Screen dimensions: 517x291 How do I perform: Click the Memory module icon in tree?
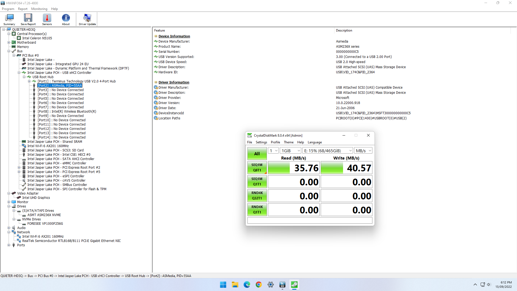[x=14, y=47]
